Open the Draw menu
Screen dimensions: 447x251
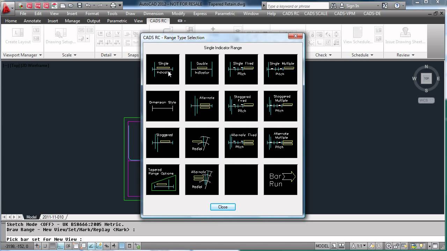(x=130, y=14)
